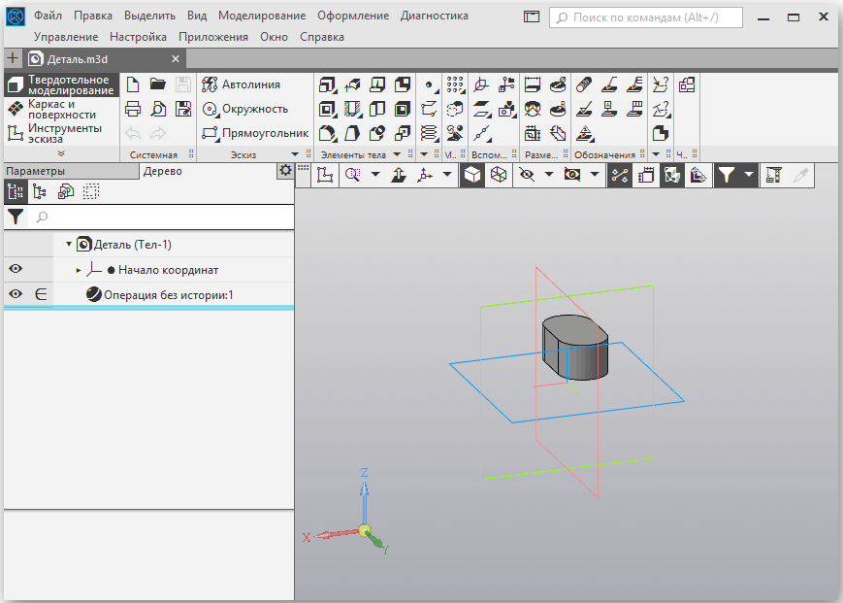Open dropdown next to view-display eye-box icon
This screenshot has height=603, width=843.
595,174
